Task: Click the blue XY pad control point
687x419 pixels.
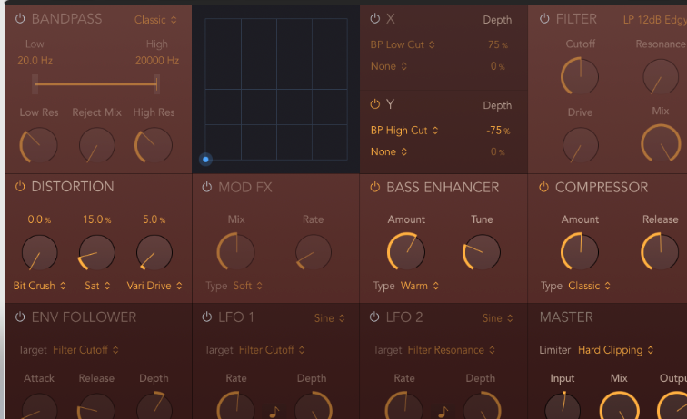Action: click(205, 160)
